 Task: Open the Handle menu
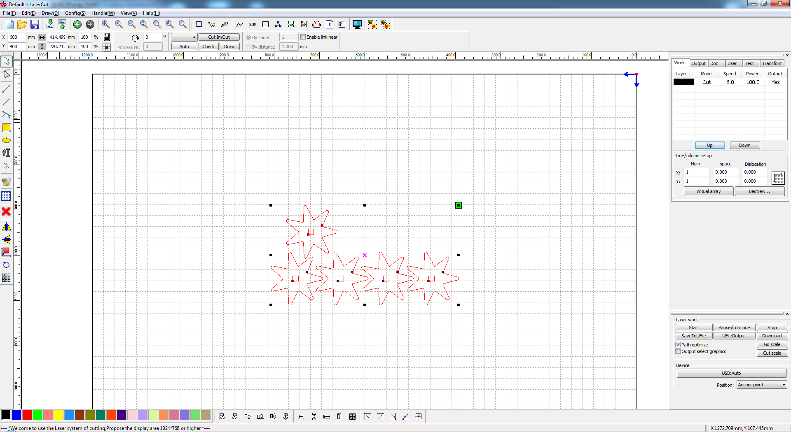click(x=103, y=13)
